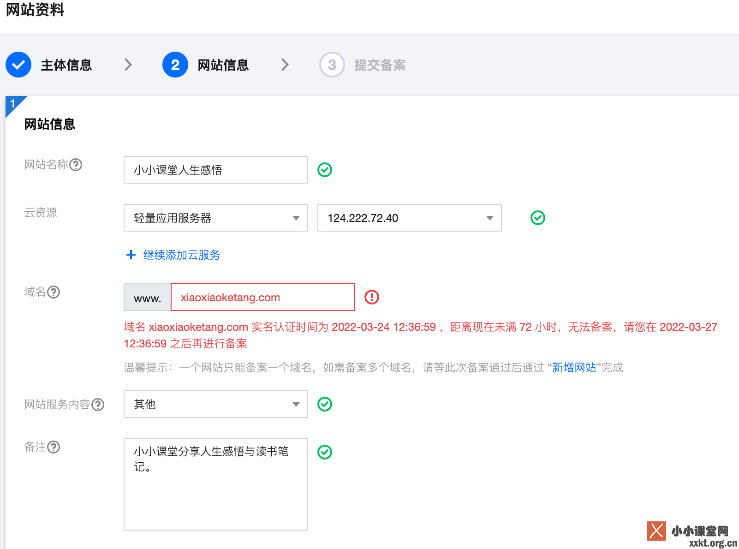Viewport: 739px width, 549px height.
Task: Click the chevron arrow after 主体信息 step
Action: click(128, 65)
